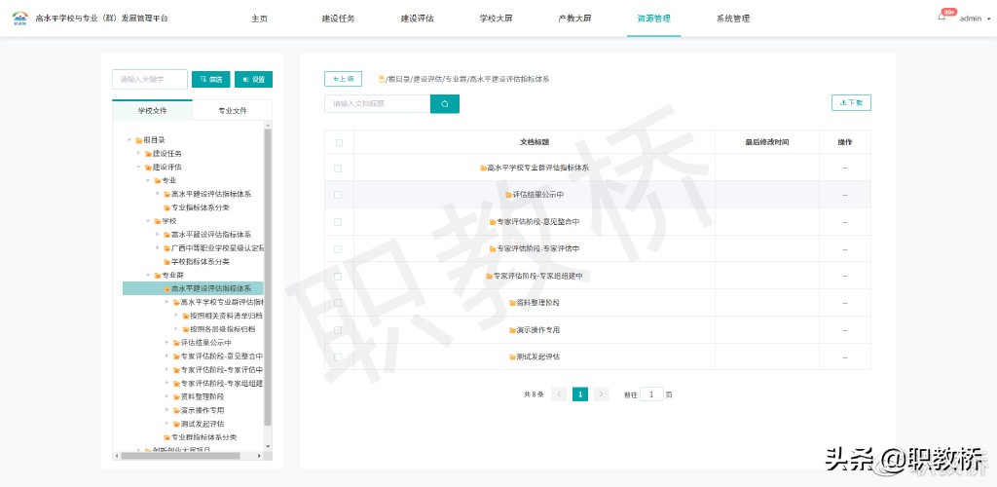Click page number 1 in pagination
The height and width of the screenshot is (487, 997).
click(x=580, y=394)
